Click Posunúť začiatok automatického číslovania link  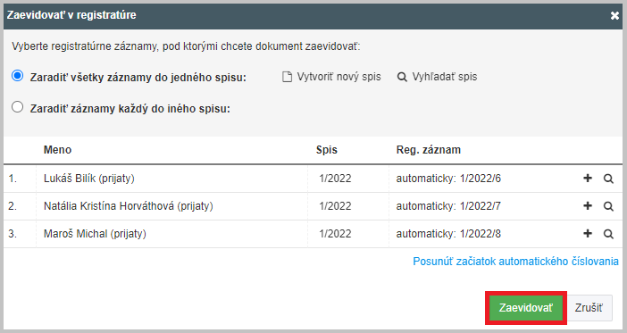pyautogui.click(x=515, y=261)
